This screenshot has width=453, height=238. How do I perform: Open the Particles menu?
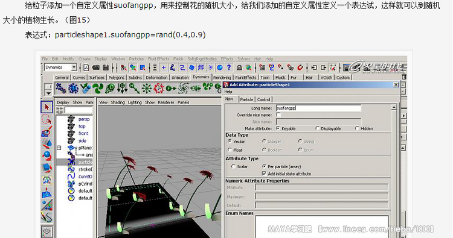tap(137, 59)
